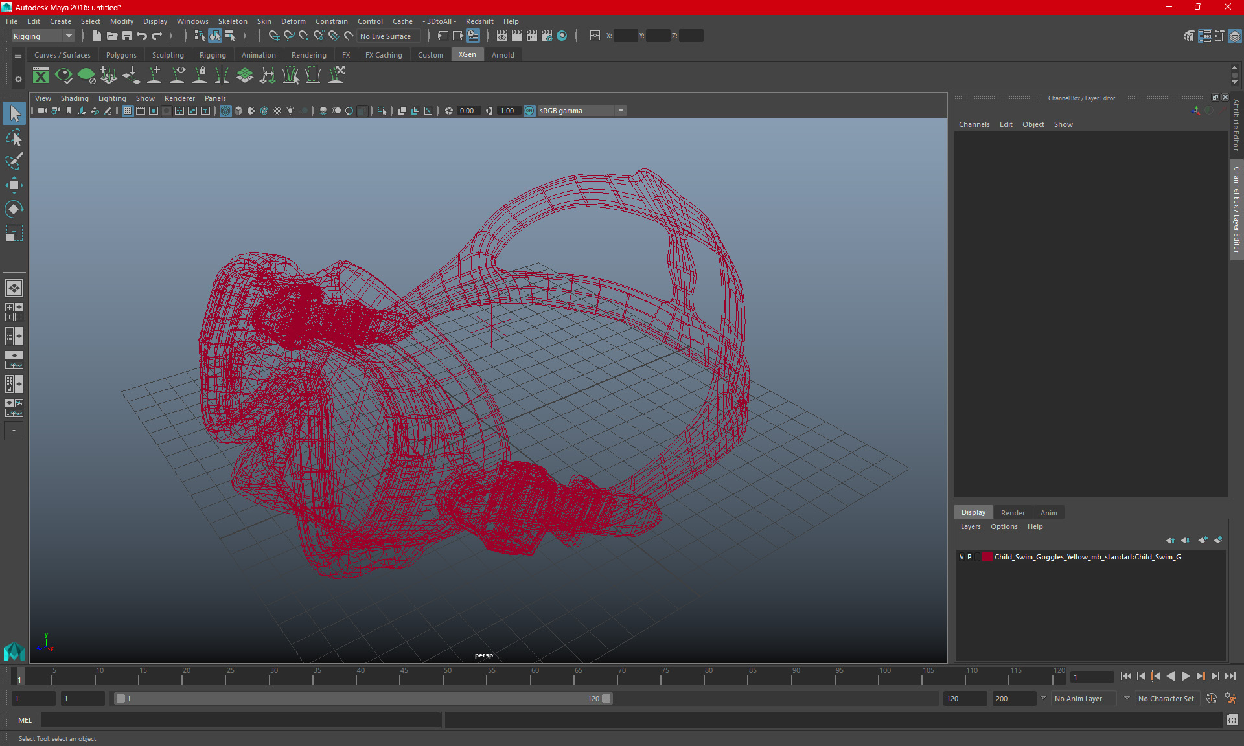This screenshot has height=746, width=1244.
Task: Toggle wireframe display in panel toolbar
Action: click(225, 111)
